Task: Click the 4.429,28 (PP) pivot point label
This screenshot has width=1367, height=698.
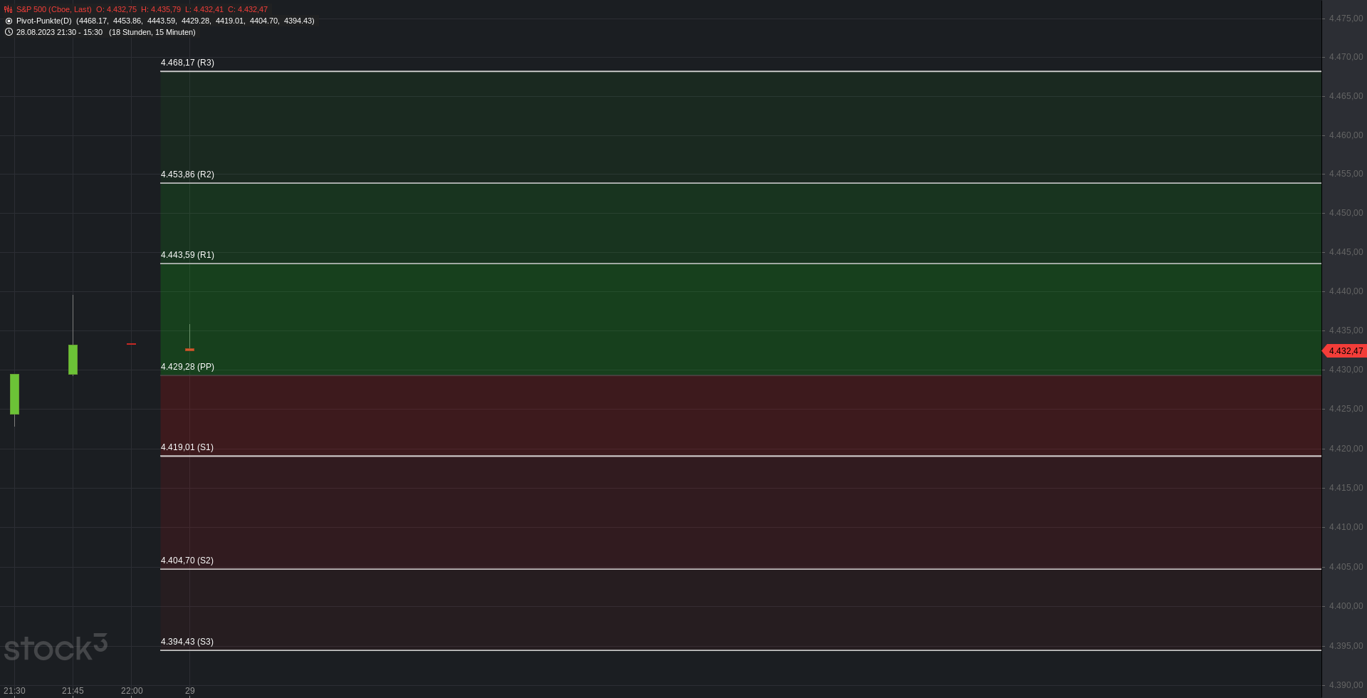Action: pos(187,367)
